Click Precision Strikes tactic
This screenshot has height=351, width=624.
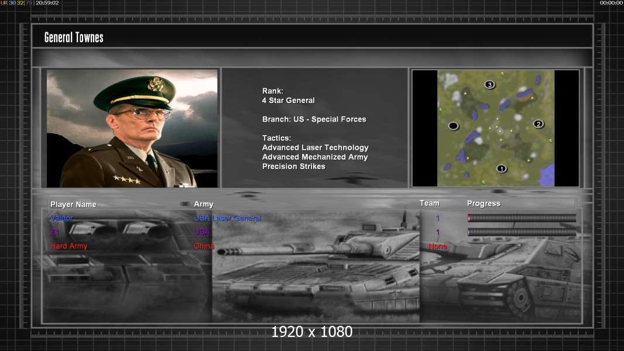point(294,167)
